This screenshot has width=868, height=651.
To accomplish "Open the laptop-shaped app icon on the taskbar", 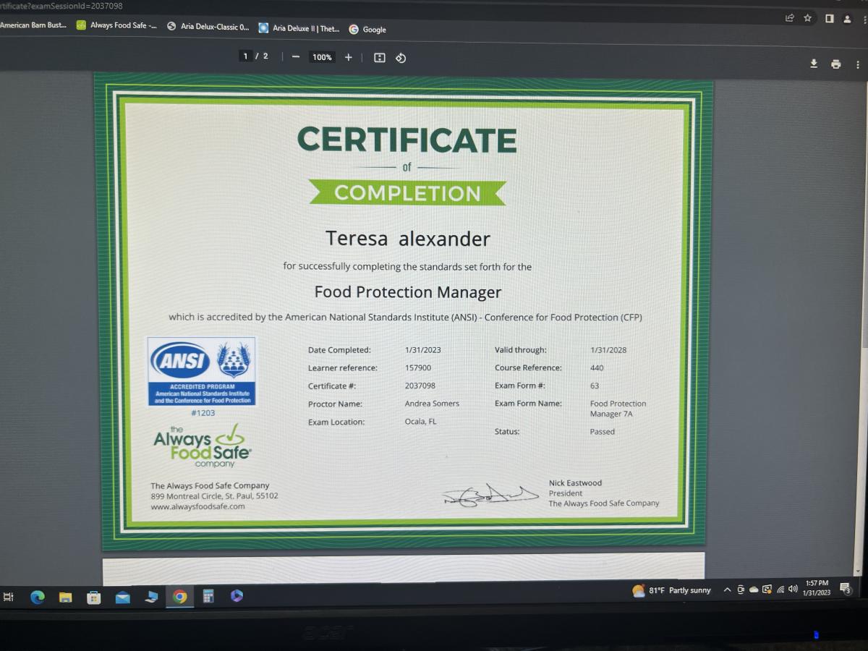I will [x=151, y=597].
